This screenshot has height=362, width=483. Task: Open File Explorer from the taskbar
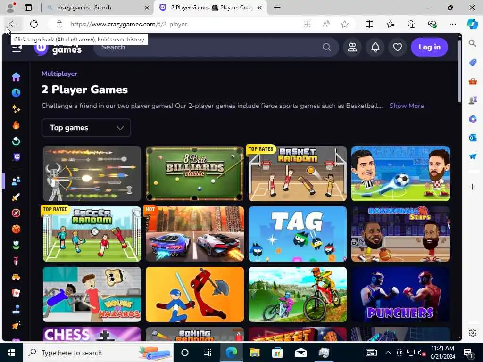coord(254,353)
